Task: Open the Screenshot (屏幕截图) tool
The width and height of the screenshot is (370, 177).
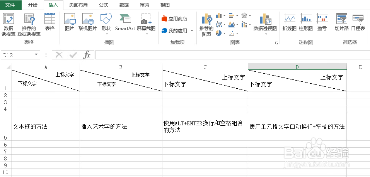Action: click(x=146, y=24)
